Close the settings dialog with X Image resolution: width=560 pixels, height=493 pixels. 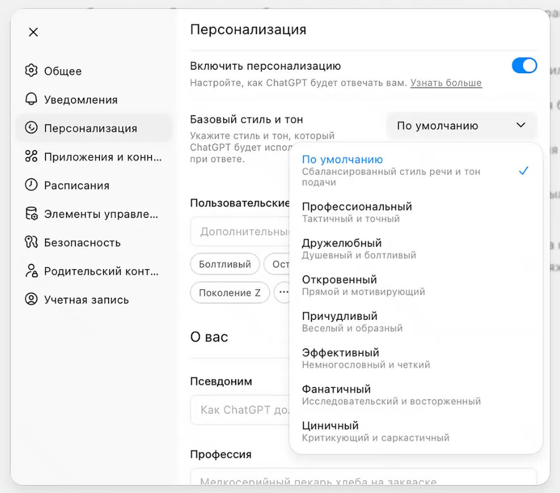(34, 32)
